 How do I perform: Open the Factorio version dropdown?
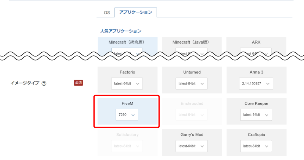click(127, 83)
